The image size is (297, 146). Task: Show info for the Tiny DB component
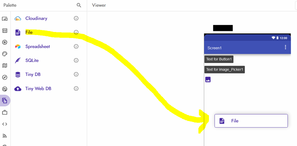pos(76,74)
